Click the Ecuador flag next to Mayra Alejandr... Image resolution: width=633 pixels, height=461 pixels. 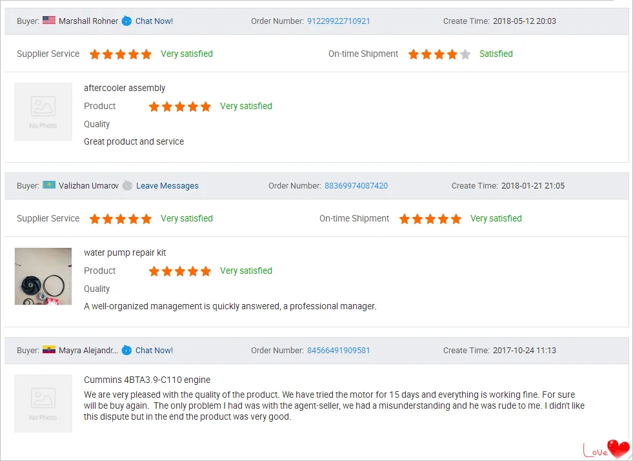(x=49, y=349)
